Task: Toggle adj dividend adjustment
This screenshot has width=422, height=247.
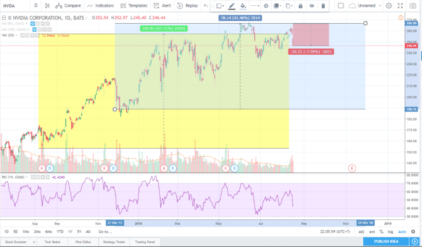Action: [x=361, y=231]
